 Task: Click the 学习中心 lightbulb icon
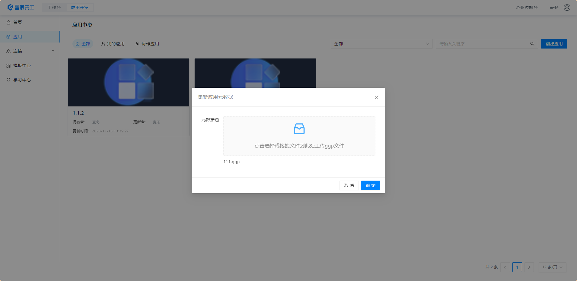(x=8, y=80)
